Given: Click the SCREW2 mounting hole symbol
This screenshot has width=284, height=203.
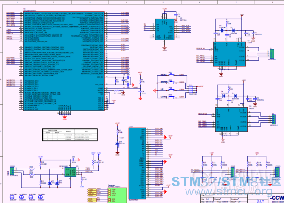Looking at the screenshot, I should tap(22, 197).
